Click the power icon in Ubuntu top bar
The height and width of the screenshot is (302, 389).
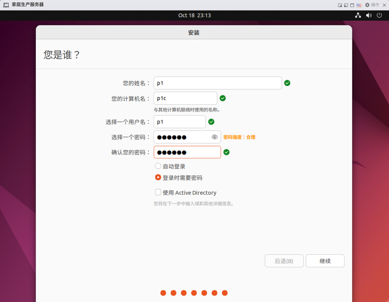click(x=379, y=15)
